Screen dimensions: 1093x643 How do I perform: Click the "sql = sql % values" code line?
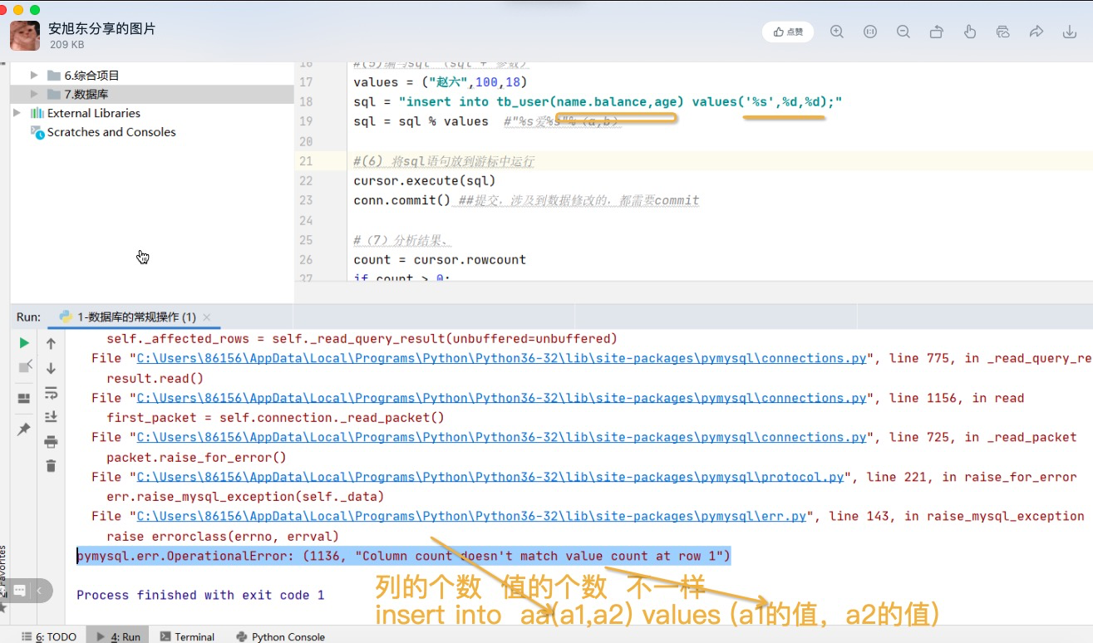point(421,121)
